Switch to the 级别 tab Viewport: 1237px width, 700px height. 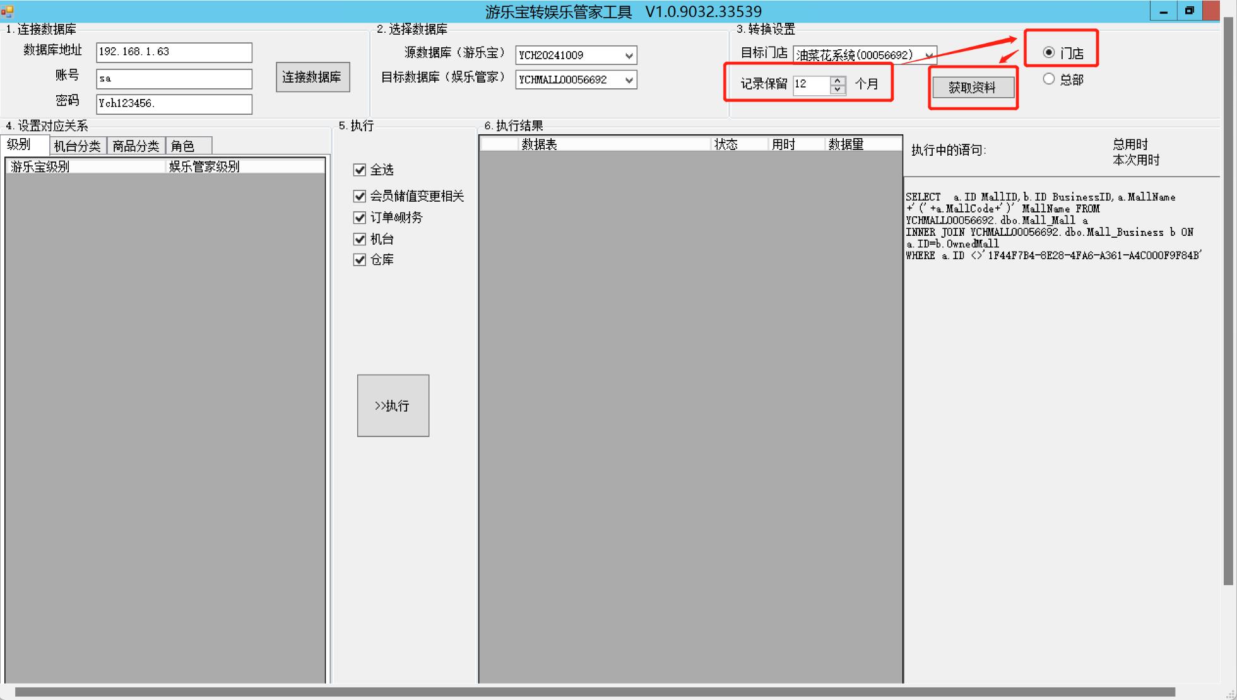point(25,144)
